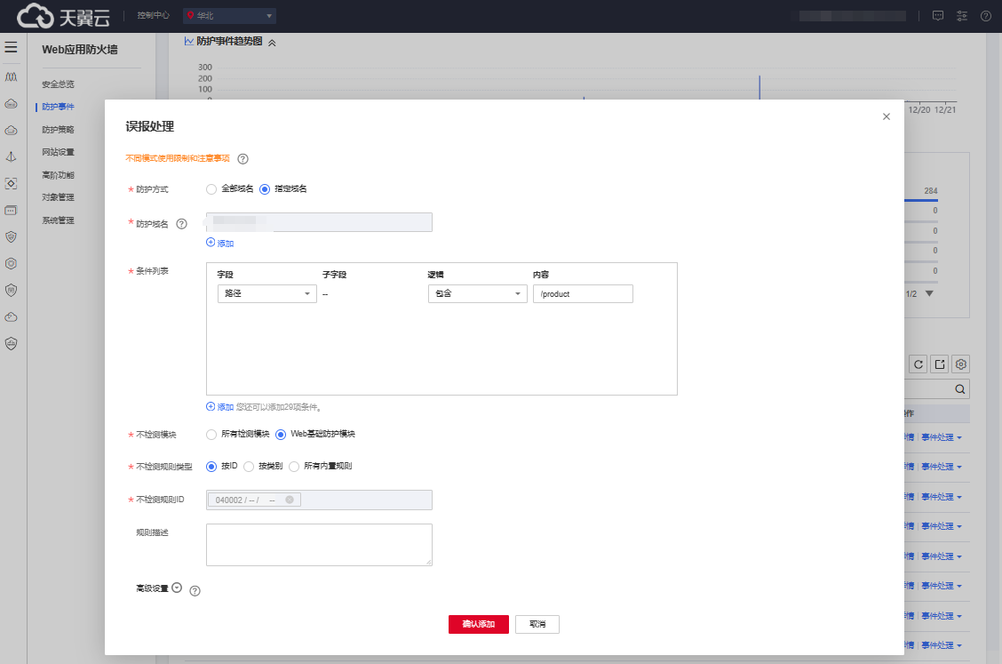This screenshot has width=1002, height=664.
Task: Click the 取消 button
Action: point(537,624)
